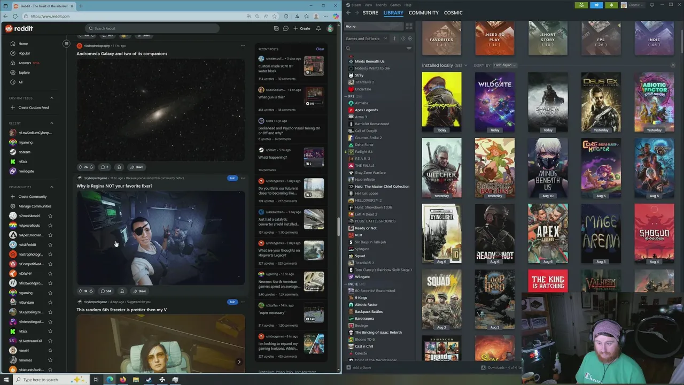Click Steam sidebar ready-to-play filter icon

pos(410,38)
